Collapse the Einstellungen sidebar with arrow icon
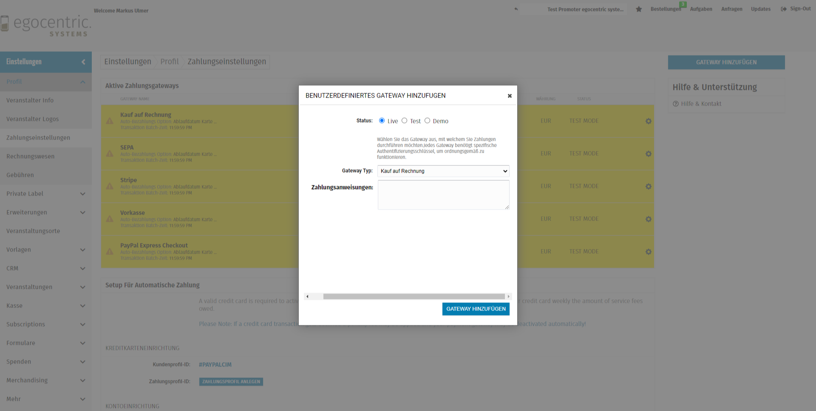816x411 pixels. (x=83, y=62)
